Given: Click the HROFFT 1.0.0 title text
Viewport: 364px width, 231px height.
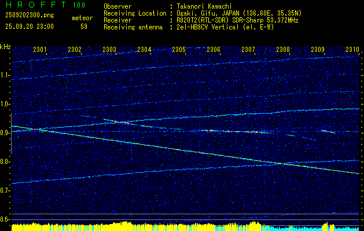Looking at the screenshot, I should 45,5.
